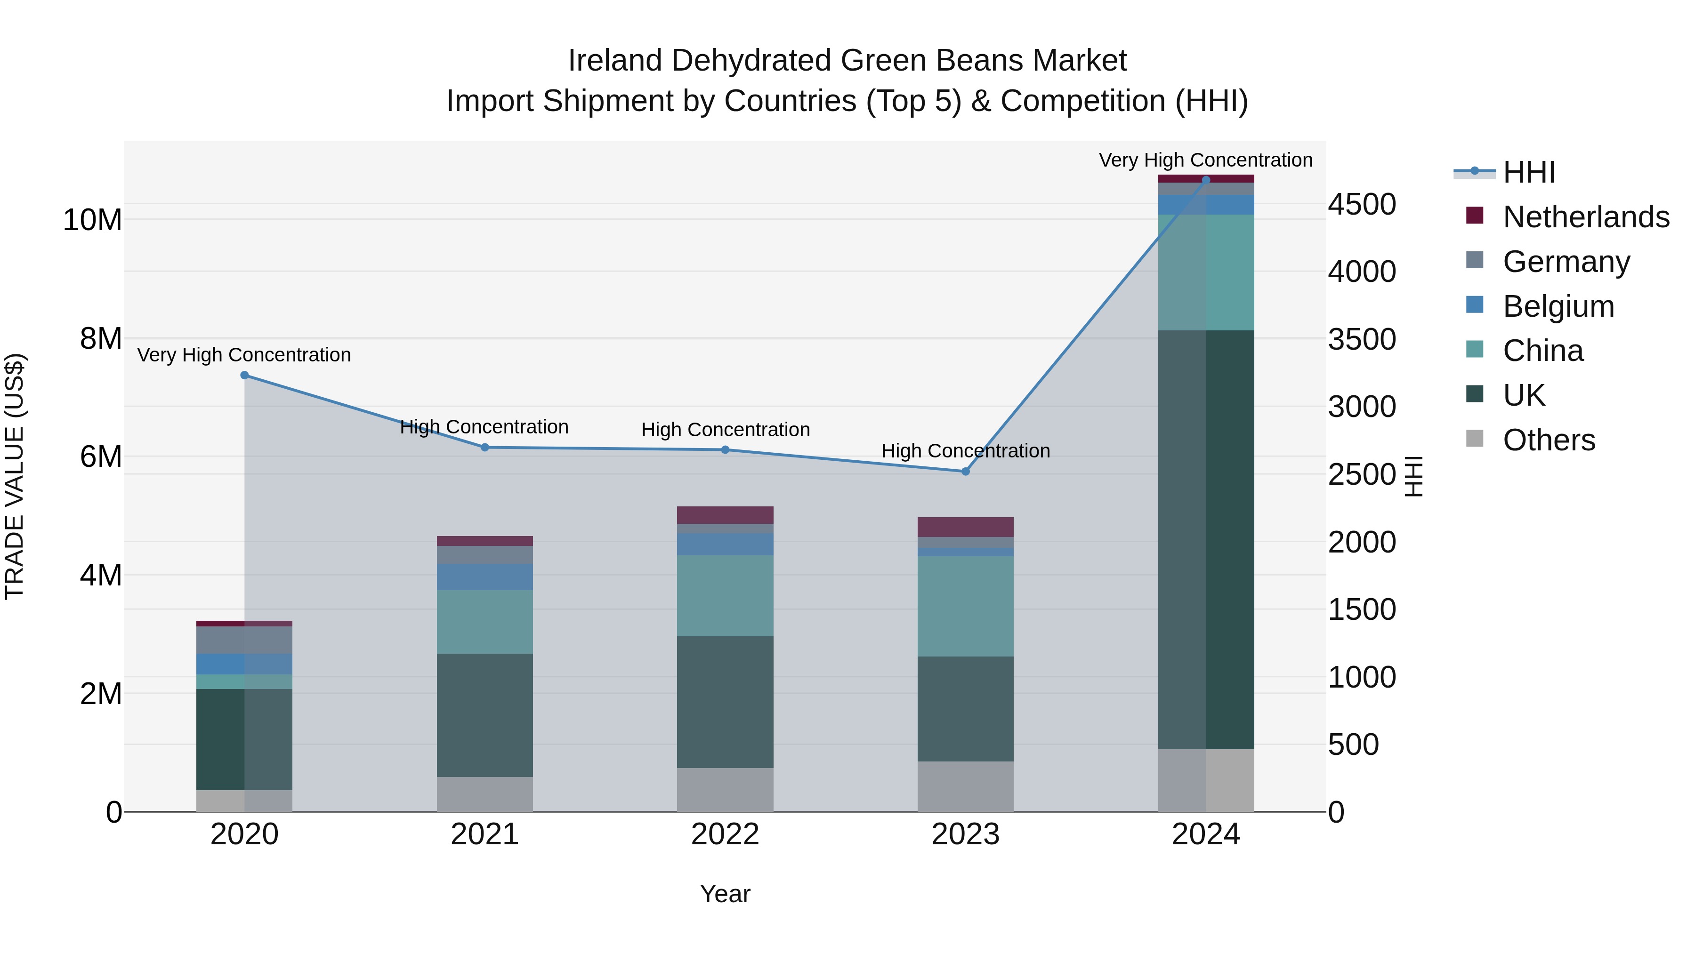This screenshot has width=1695, height=953.
Task: Select the UK segment of 2022 bar
Action: (x=725, y=703)
